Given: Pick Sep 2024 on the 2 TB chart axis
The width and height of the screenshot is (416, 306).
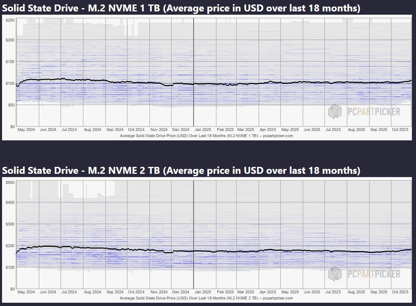Looking at the screenshot, I should tap(115, 292).
